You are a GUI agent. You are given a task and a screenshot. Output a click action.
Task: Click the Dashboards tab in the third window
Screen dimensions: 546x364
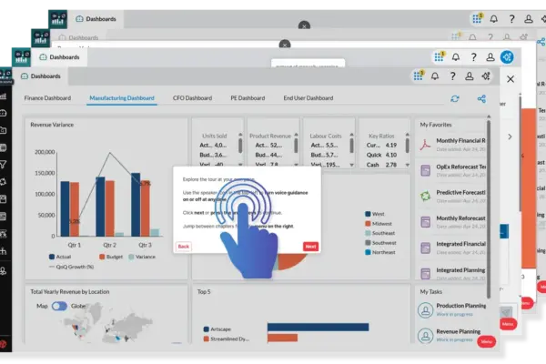pyautogui.click(x=59, y=56)
